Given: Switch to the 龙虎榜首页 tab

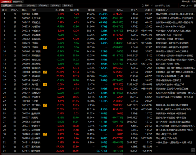Looking at the screenshot, I should click(6, 2).
